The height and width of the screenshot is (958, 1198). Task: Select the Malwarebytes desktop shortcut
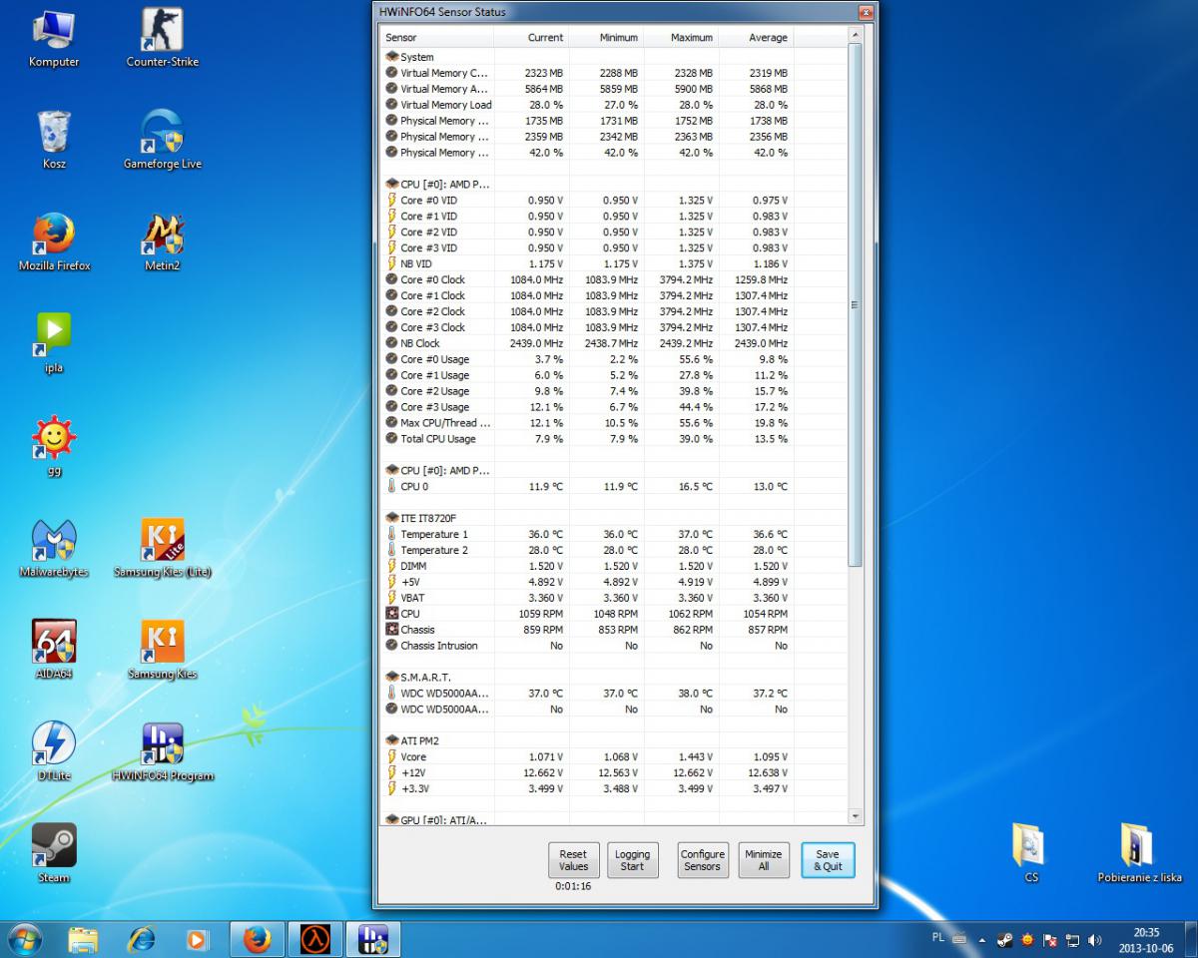(x=54, y=548)
